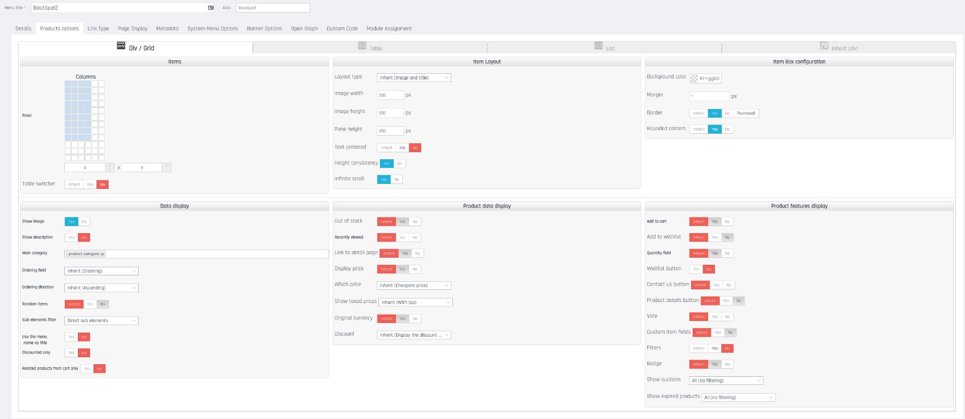Set Table switcher to Yes
965x419 pixels.
point(90,184)
